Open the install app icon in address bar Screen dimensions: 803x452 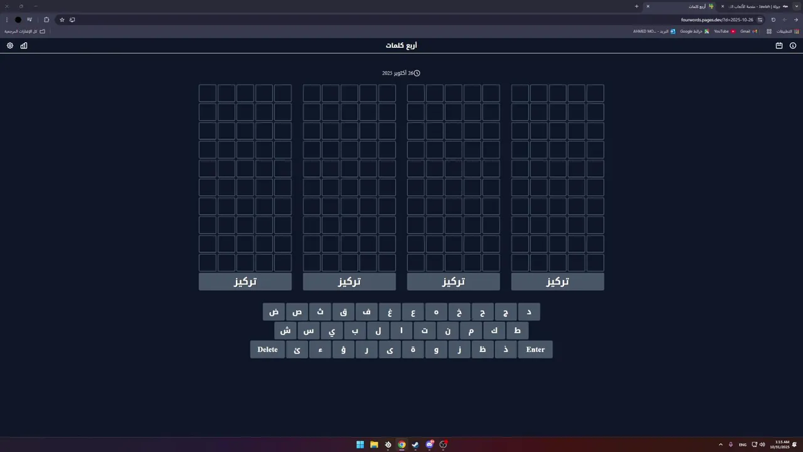[x=72, y=19]
